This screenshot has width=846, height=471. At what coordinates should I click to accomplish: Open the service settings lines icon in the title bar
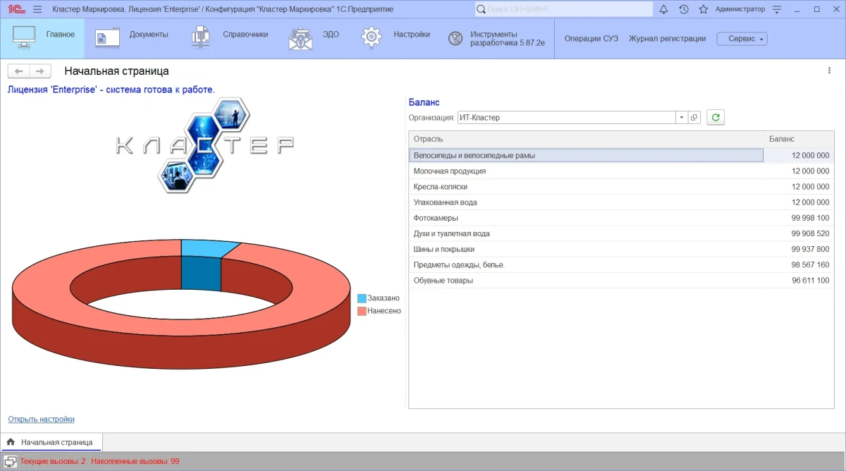[x=777, y=9]
